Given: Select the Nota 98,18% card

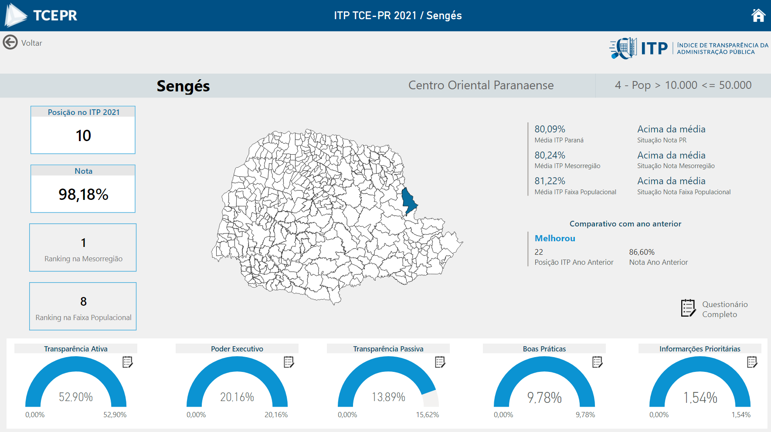Looking at the screenshot, I should (x=83, y=189).
